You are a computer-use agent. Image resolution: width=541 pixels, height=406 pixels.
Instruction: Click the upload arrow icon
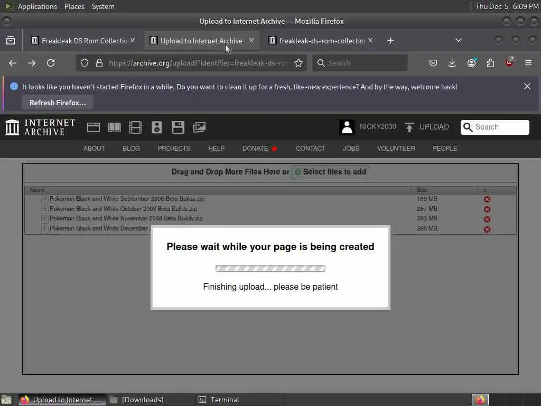click(409, 127)
